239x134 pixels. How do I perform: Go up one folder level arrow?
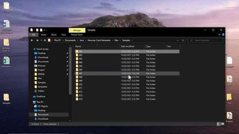(x=45, y=40)
